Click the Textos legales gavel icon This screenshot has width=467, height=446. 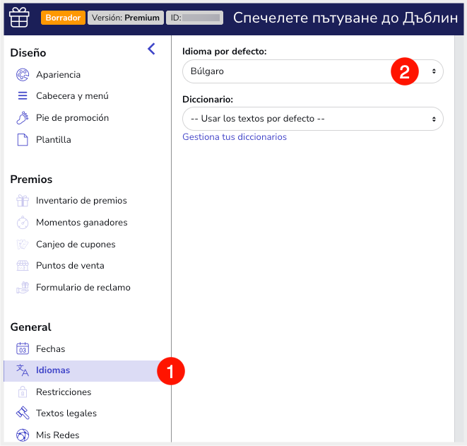point(23,413)
